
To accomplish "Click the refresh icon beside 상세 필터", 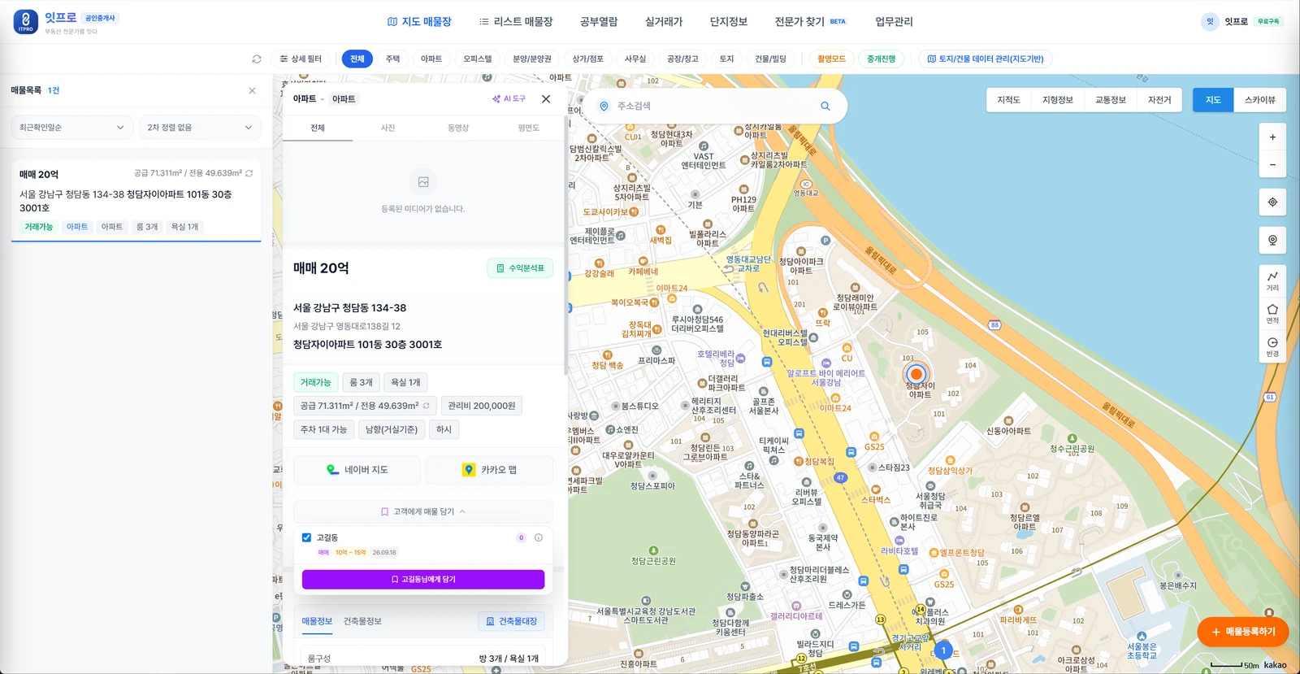I will [x=257, y=59].
